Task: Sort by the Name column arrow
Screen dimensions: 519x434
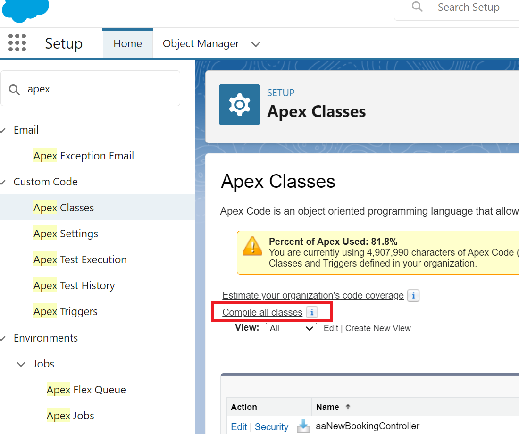Action: pos(348,407)
